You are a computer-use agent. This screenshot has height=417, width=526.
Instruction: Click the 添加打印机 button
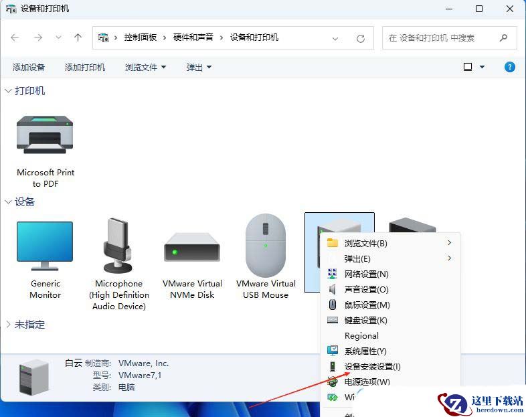(85, 67)
